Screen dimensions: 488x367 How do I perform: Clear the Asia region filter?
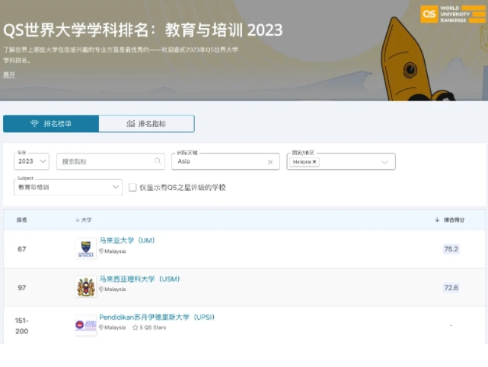click(270, 162)
